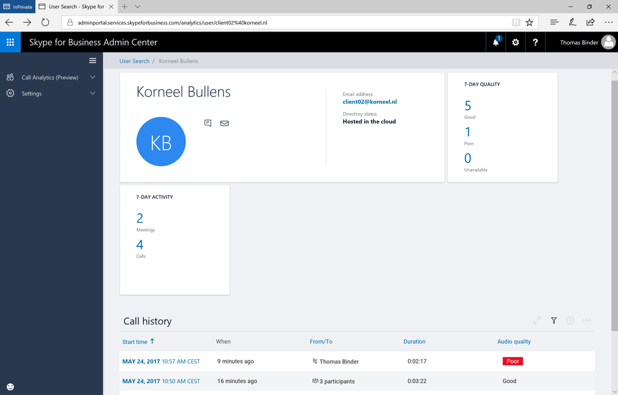The image size is (618, 395).
Task: Click the 4 Calls activity count
Action: 139,244
